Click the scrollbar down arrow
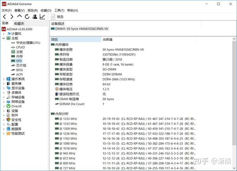 point(234,168)
